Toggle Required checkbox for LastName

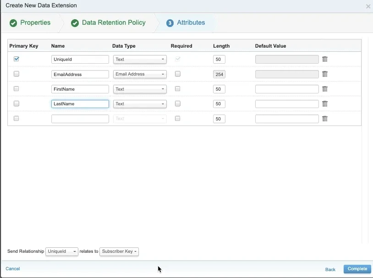(177, 104)
